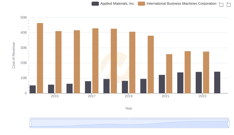Screen dimensions: 234x135
Task: Click the IBM bar above 2021 label
Action: pyautogui.click(x=169, y=74)
